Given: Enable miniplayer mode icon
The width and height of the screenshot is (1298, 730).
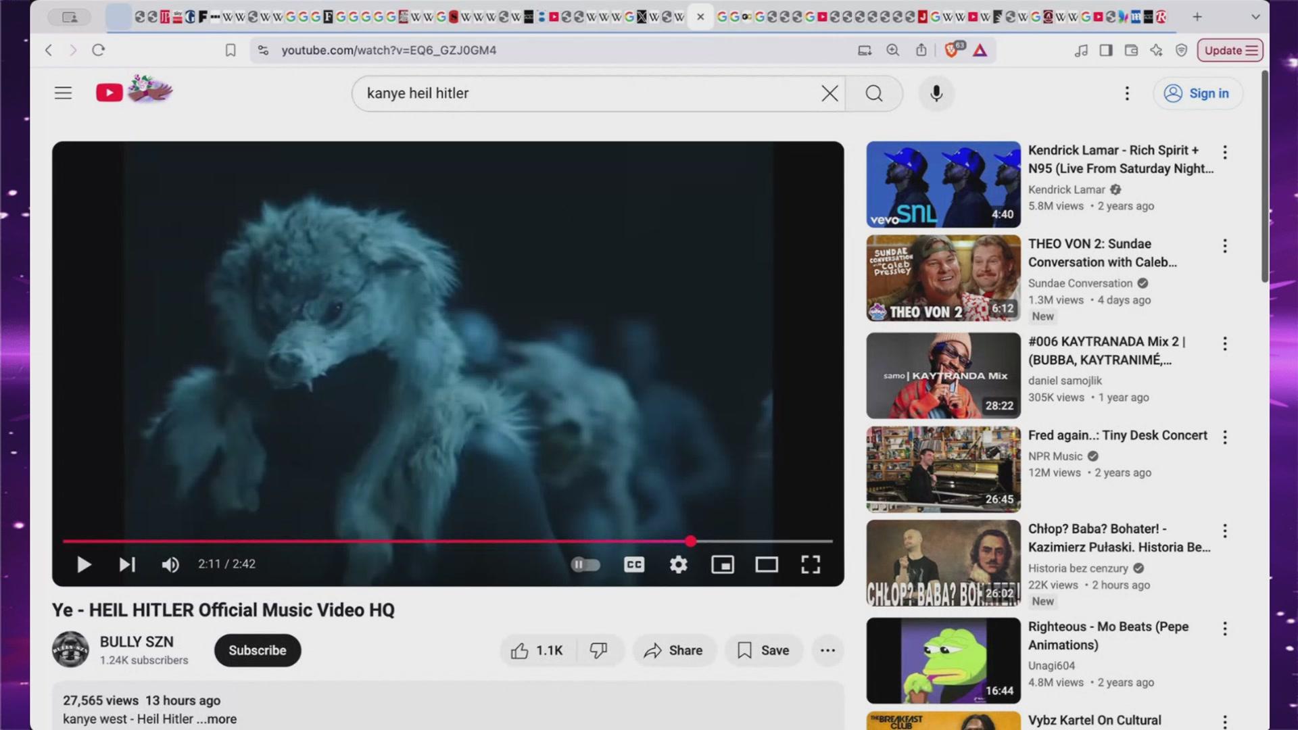Looking at the screenshot, I should click(x=722, y=564).
